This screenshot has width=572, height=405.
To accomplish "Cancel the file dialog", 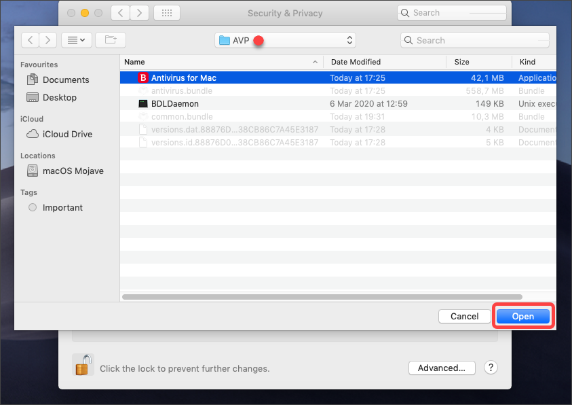I will pyautogui.click(x=464, y=316).
